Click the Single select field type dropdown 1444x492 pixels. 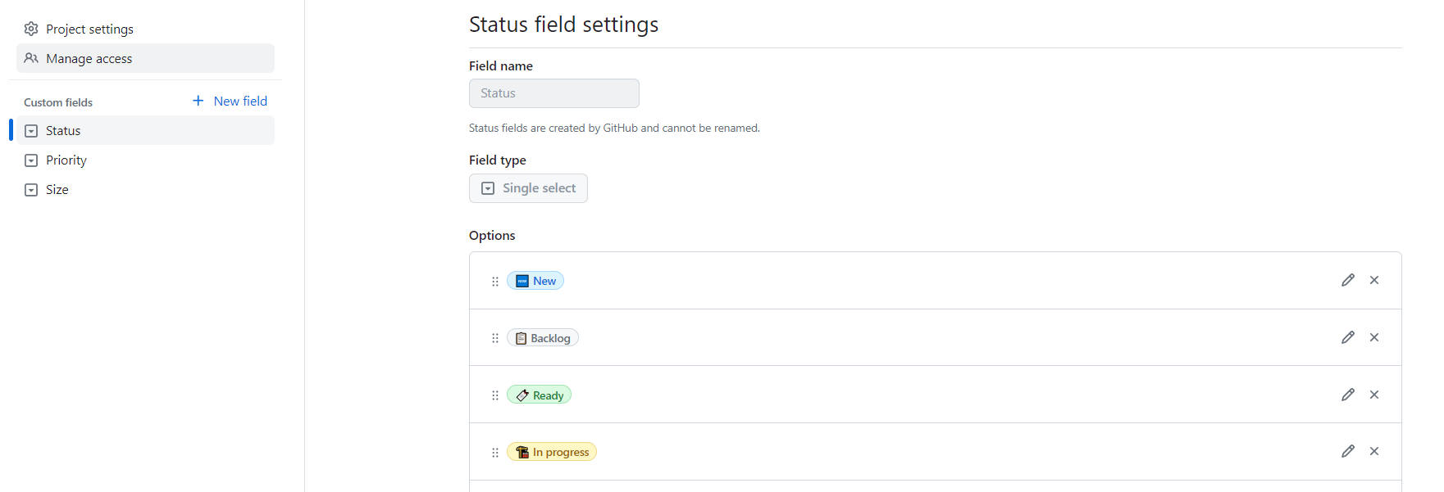click(x=528, y=188)
